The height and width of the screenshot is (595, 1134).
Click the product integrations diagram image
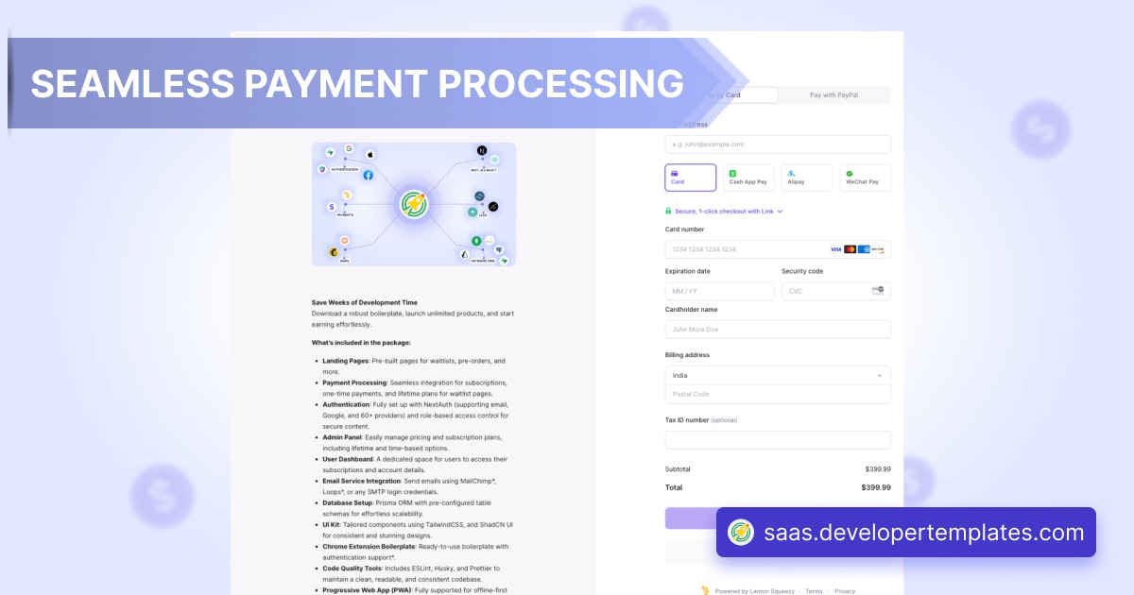tap(414, 204)
